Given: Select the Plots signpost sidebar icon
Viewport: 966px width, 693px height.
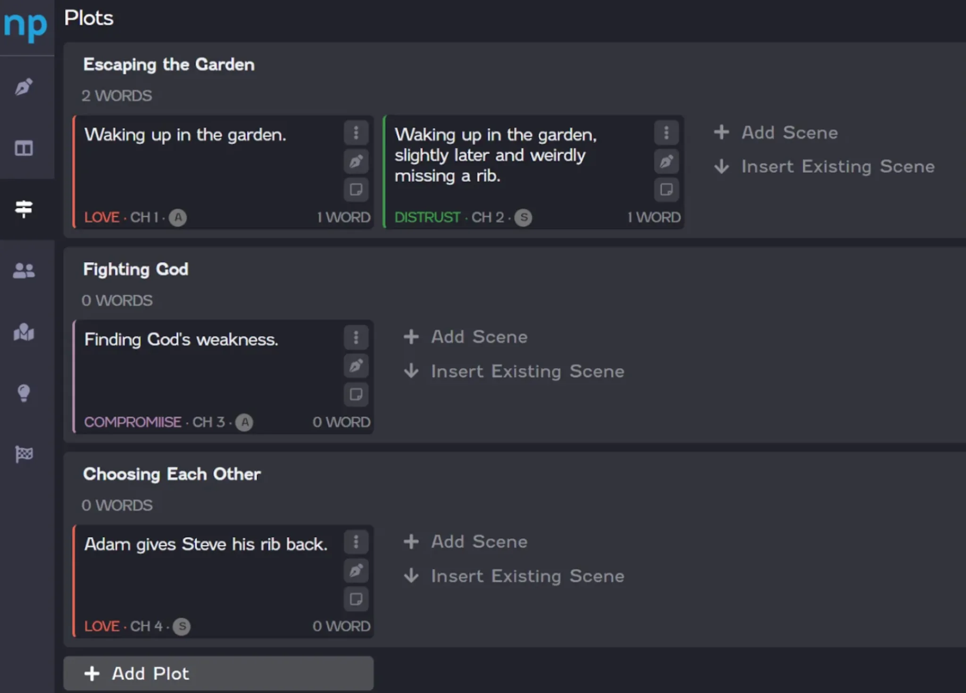Looking at the screenshot, I should point(24,209).
